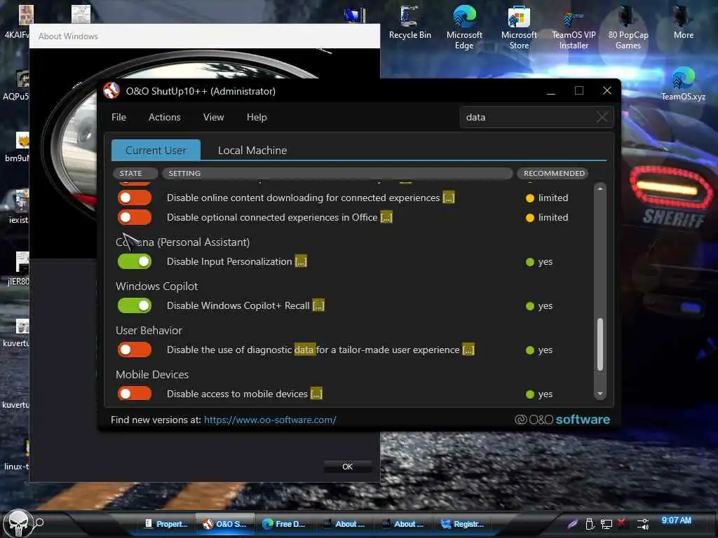Open info marker for diagnostic data setting
This screenshot has height=538, width=718.
tap(468, 350)
